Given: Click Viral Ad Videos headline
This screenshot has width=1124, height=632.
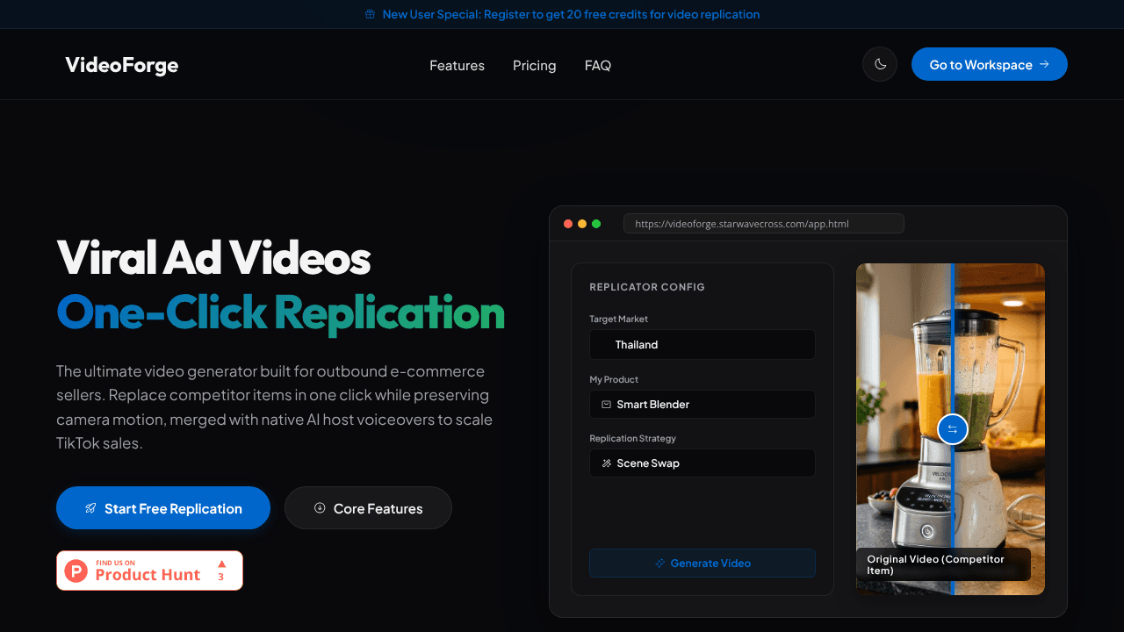Looking at the screenshot, I should tap(213, 258).
